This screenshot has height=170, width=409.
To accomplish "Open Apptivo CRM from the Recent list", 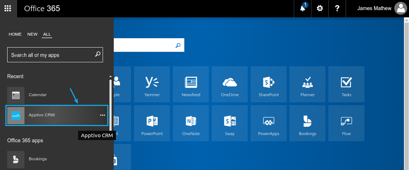I will click(57, 115).
